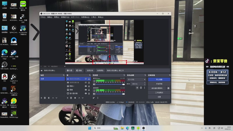Move the scene down in the 场景 panel
The height and width of the screenshot is (131, 233).
pos(57,98)
